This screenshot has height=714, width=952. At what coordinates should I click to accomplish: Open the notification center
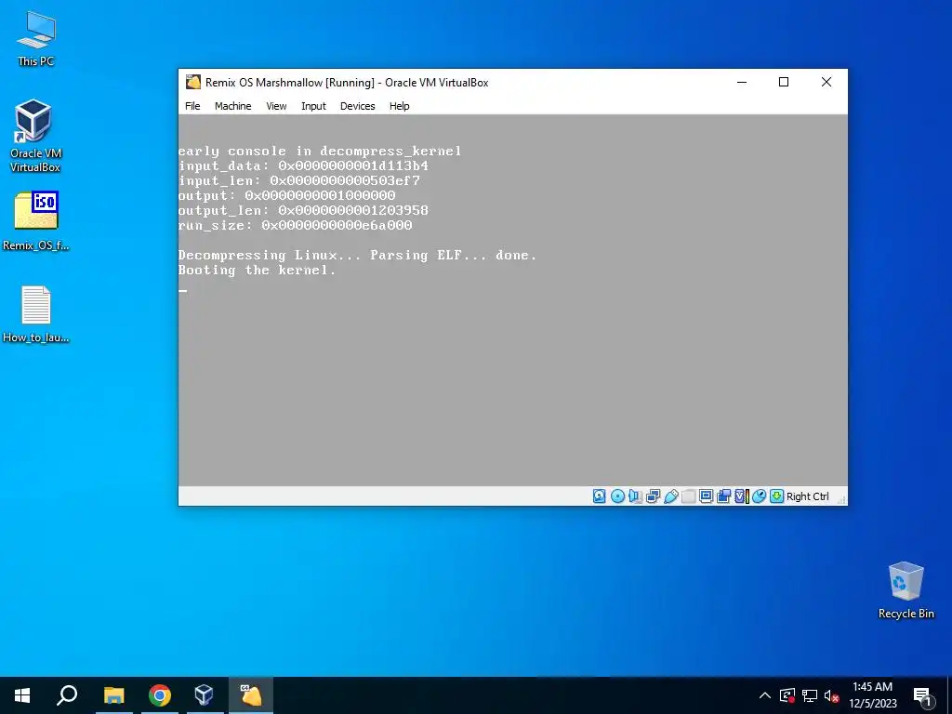922,695
